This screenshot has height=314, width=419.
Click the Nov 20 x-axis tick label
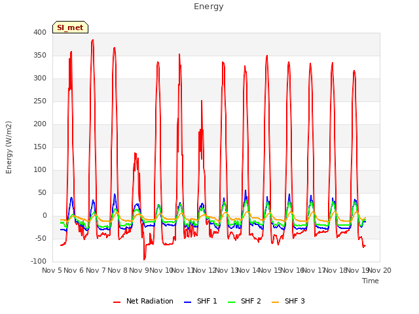click(x=380, y=270)
